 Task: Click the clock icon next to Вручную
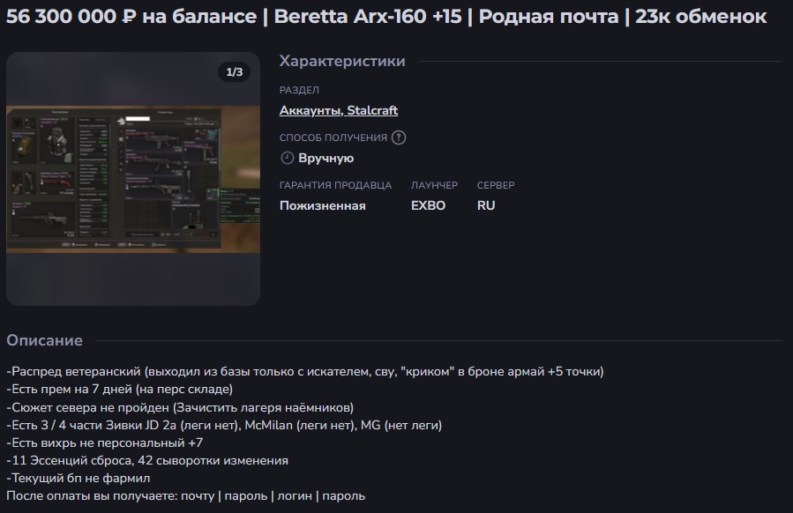[287, 158]
